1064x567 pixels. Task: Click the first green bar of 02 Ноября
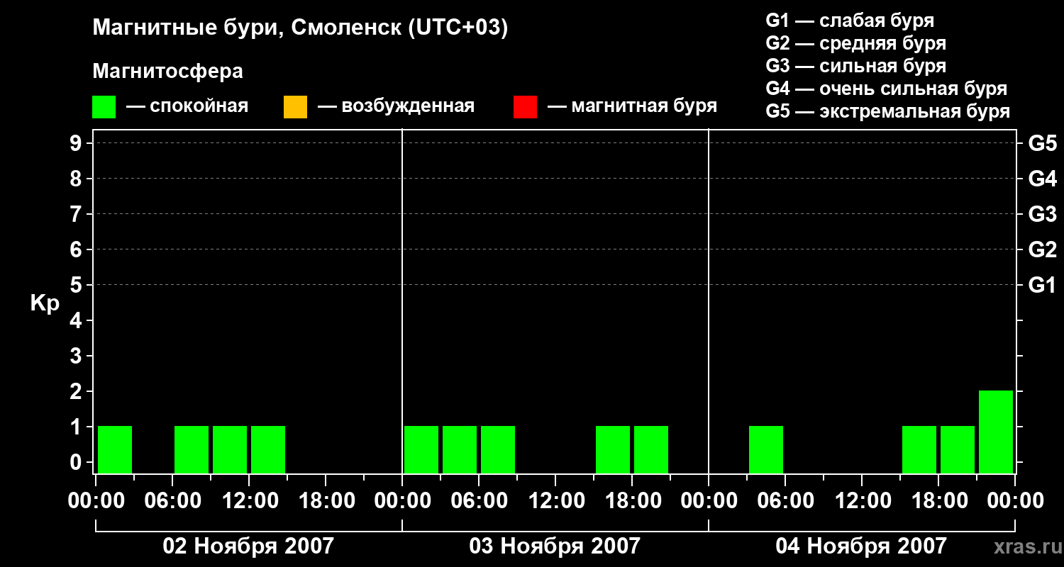point(115,449)
